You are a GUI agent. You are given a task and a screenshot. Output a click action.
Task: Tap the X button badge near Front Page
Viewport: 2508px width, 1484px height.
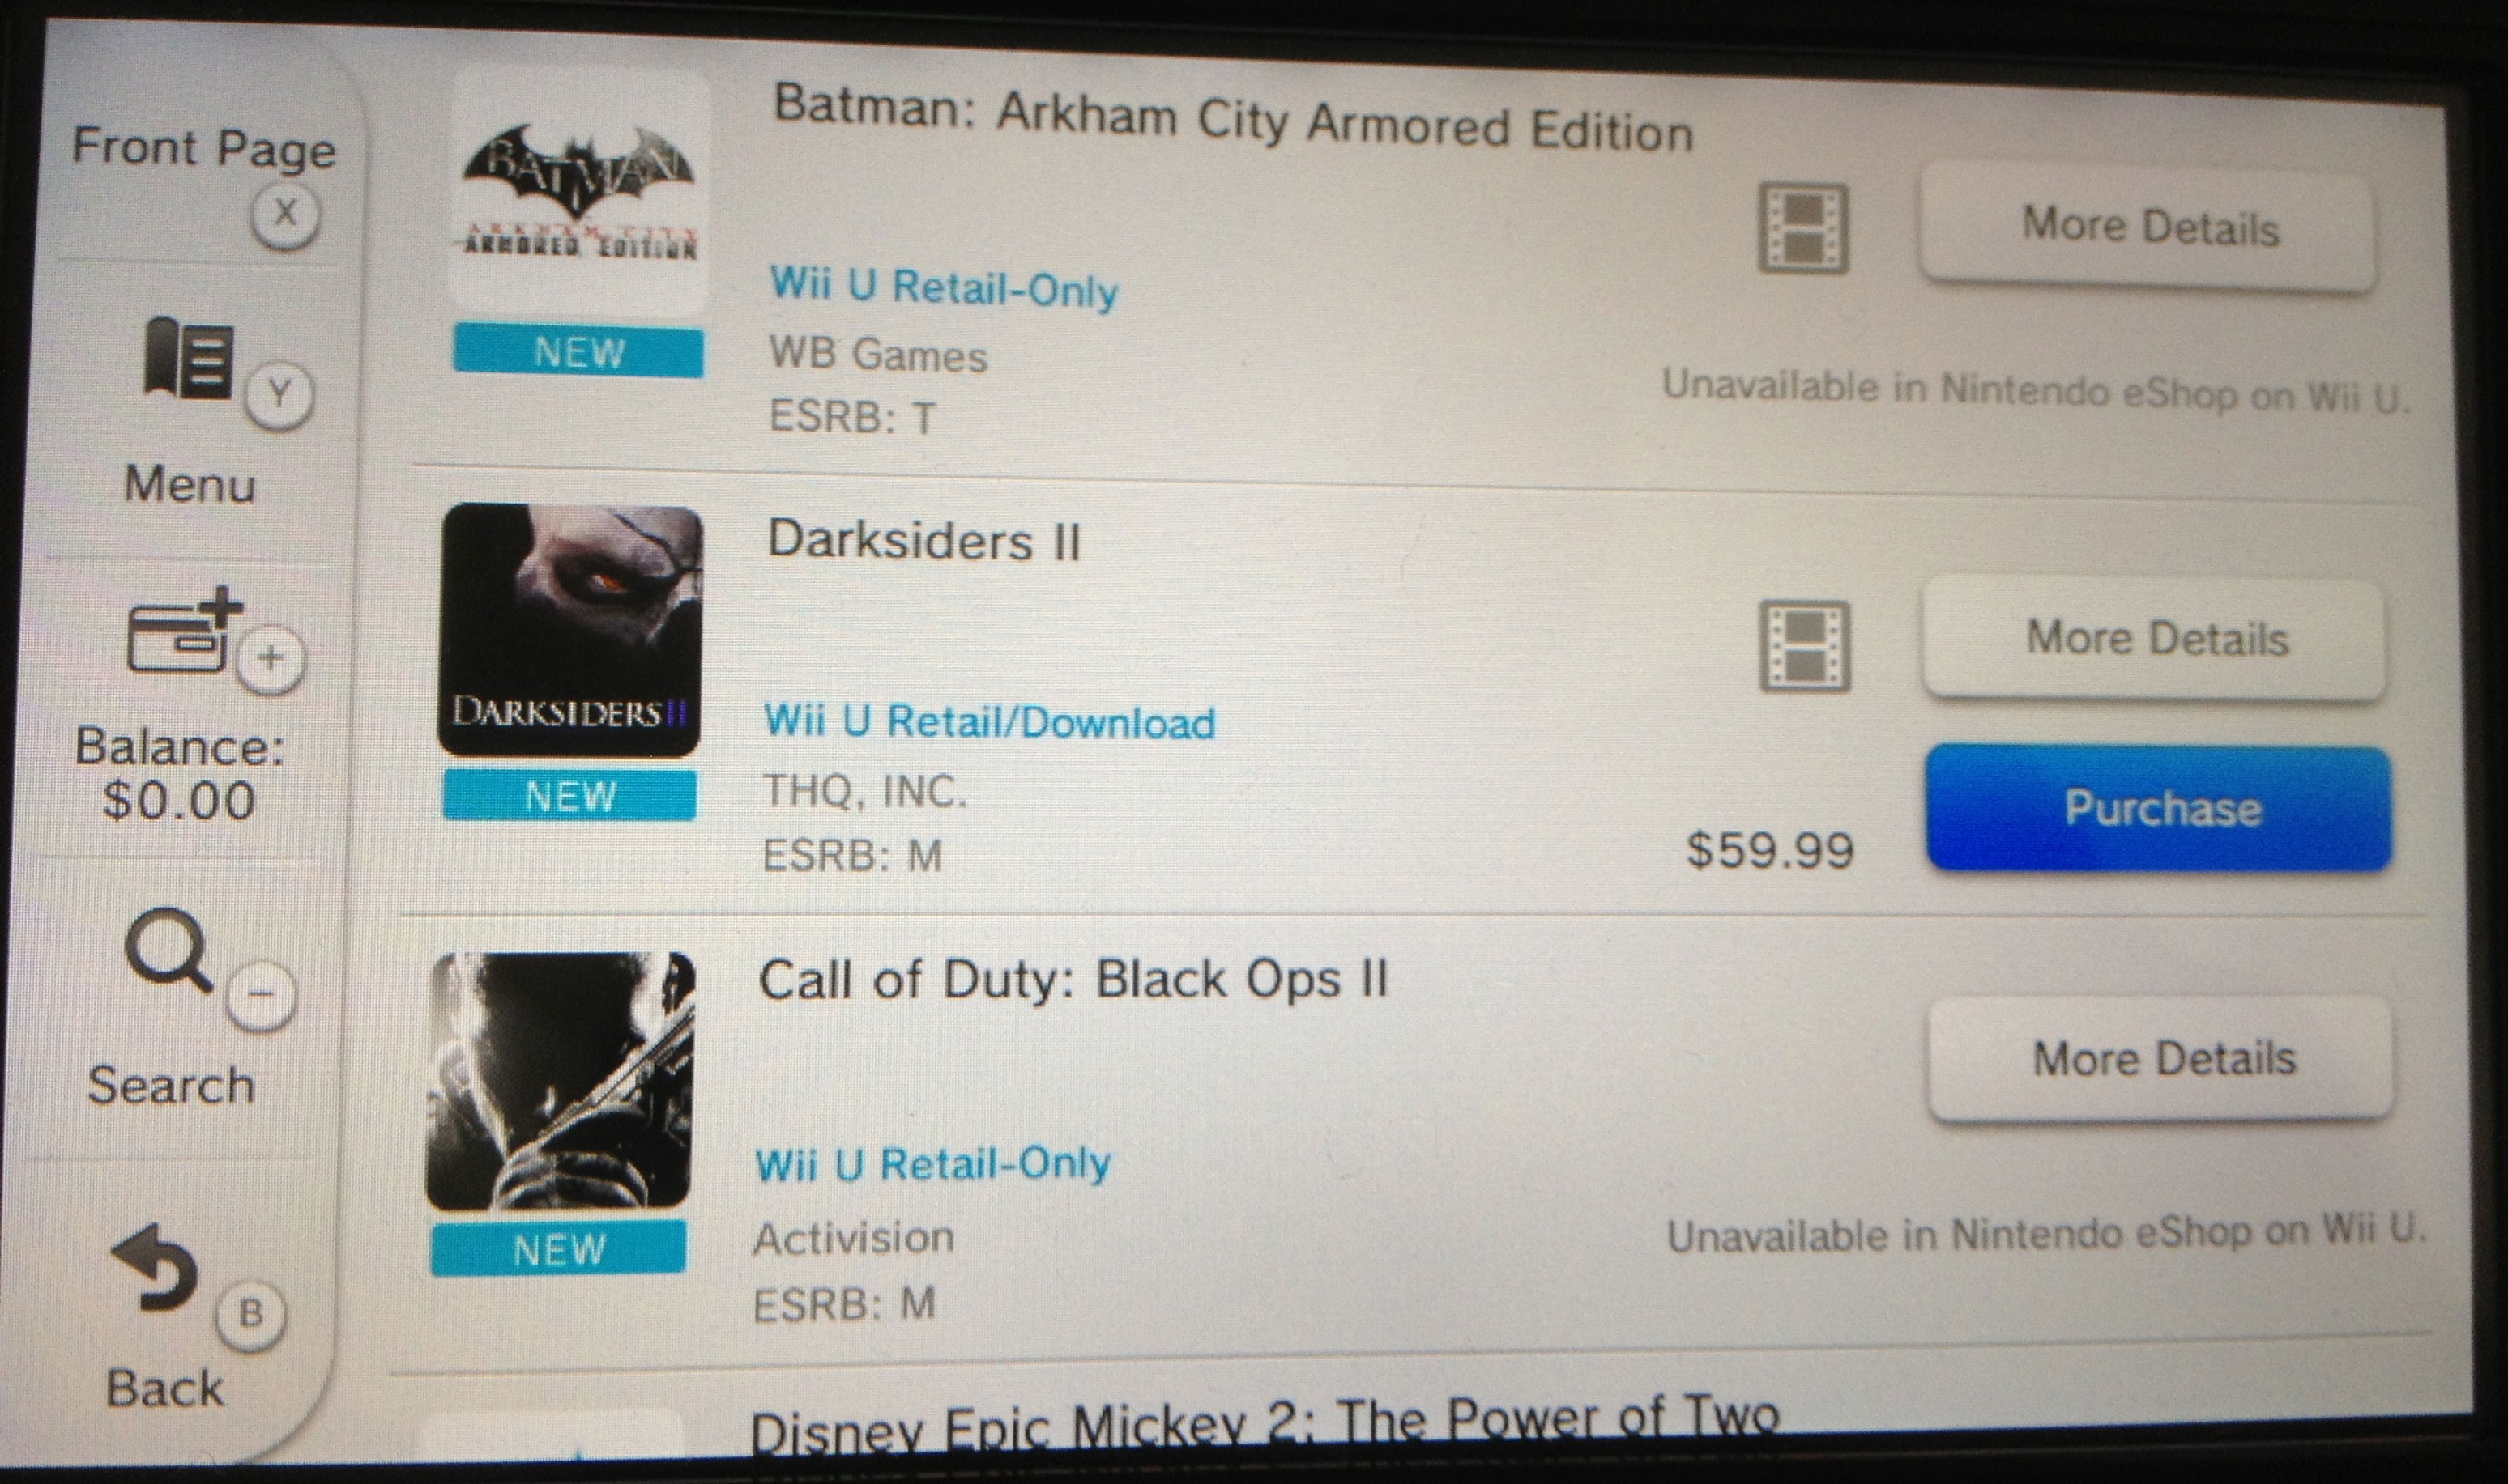(x=285, y=214)
